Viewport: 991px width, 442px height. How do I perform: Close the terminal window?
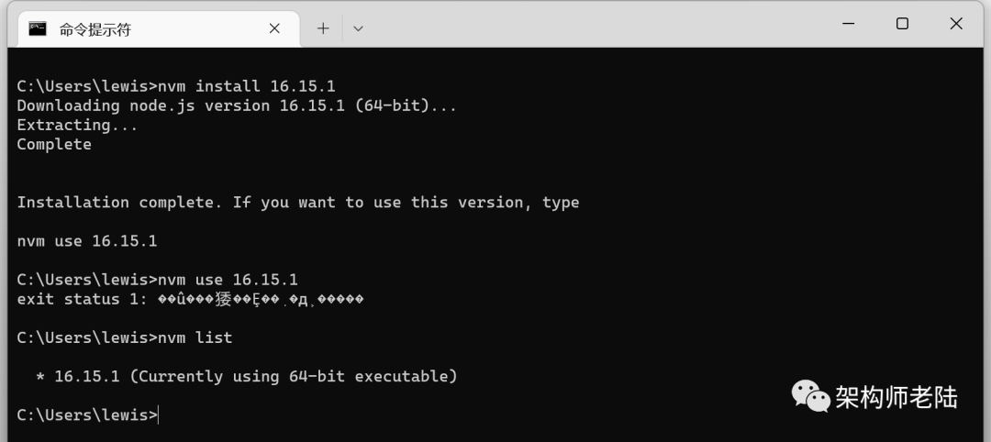tap(956, 24)
